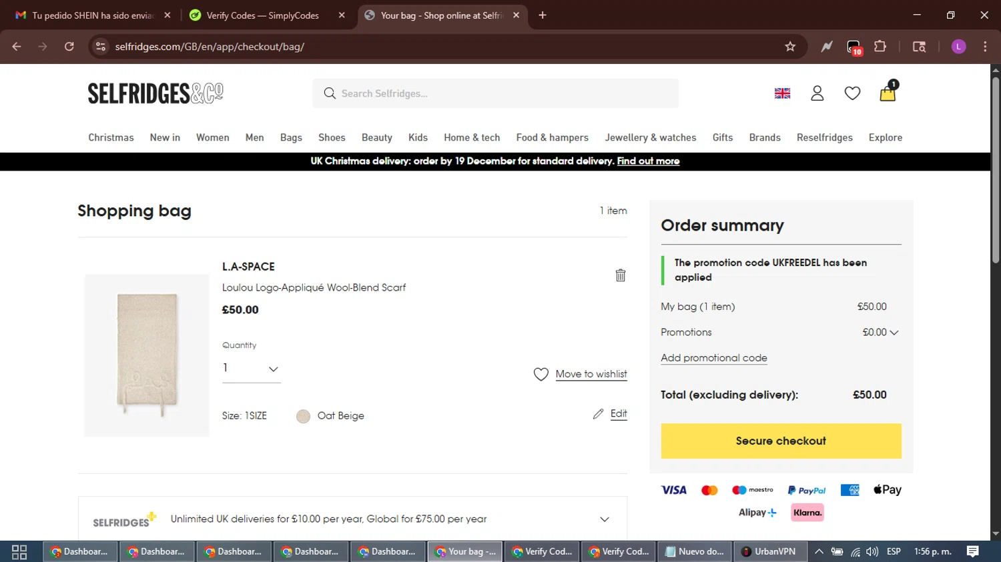
Task: Click the Move to wishlist link
Action: [591, 374]
